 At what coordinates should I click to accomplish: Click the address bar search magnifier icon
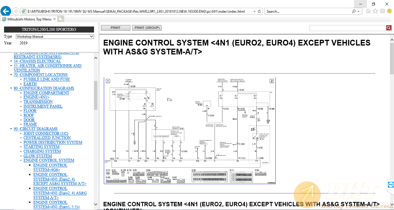pyautogui.click(x=354, y=12)
